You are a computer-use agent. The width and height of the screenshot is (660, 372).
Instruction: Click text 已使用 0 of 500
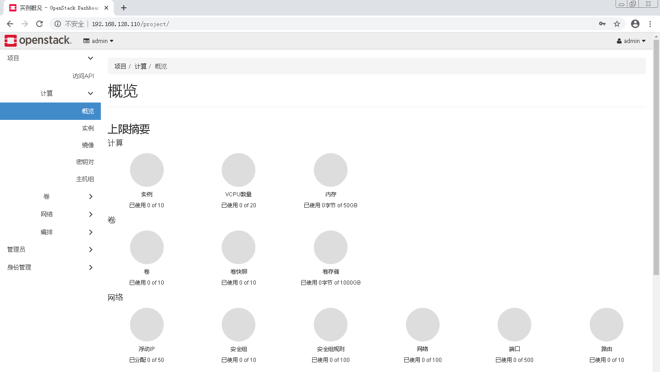(514, 360)
